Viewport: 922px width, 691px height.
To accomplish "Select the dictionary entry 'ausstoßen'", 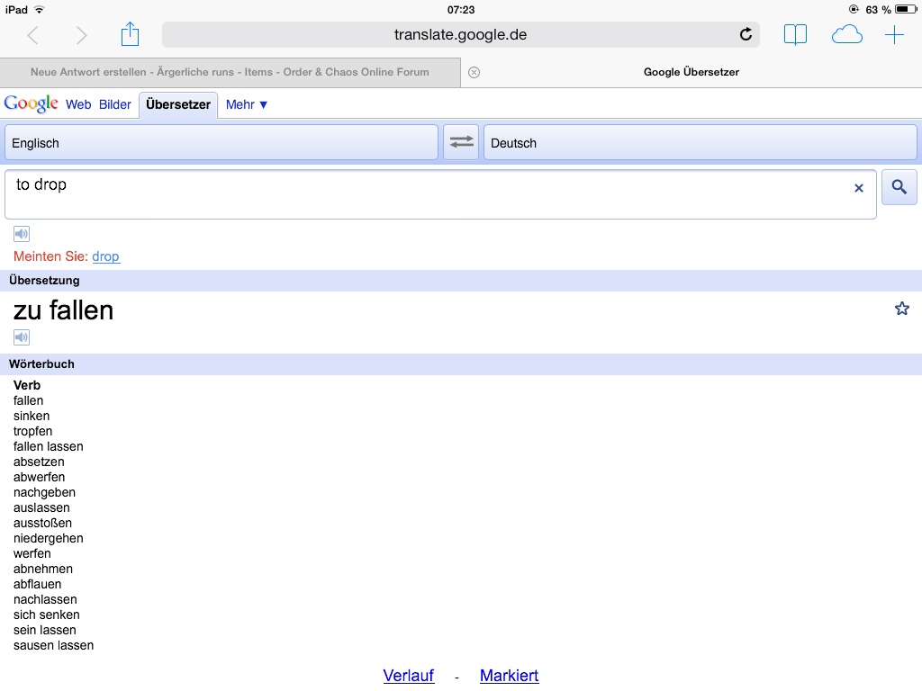I will pyautogui.click(x=43, y=523).
